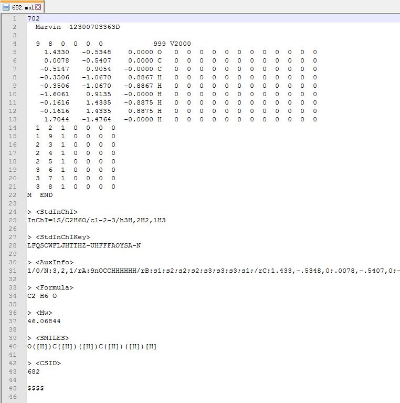400x403 pixels.
Task: Place cursor on the M END line
Action: [x=40, y=195]
